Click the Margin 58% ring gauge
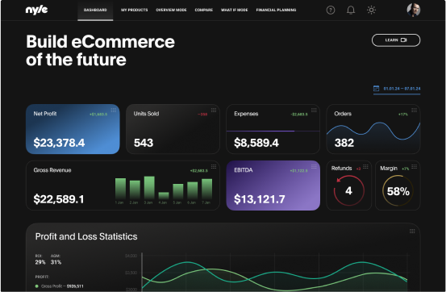Image resolution: width=446 pixels, height=292 pixels. [x=398, y=190]
